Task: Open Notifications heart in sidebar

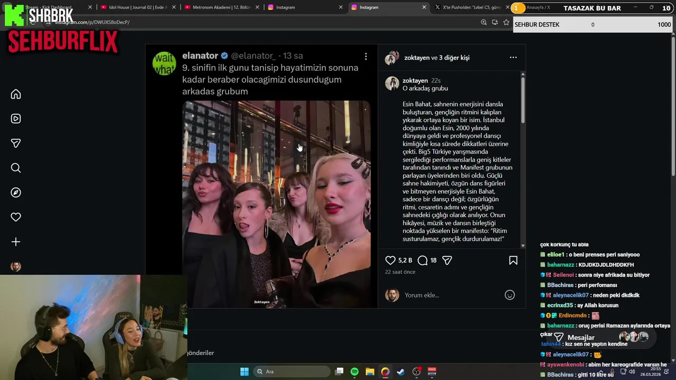Action: click(16, 217)
